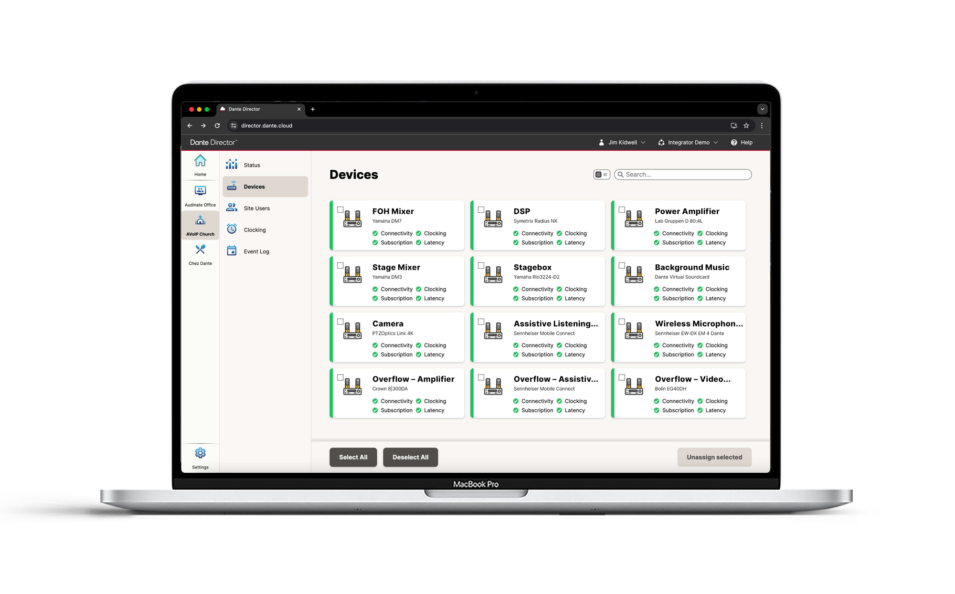955x594 pixels.
Task: Expand the Integrator Demo dropdown
Action: 688,143
